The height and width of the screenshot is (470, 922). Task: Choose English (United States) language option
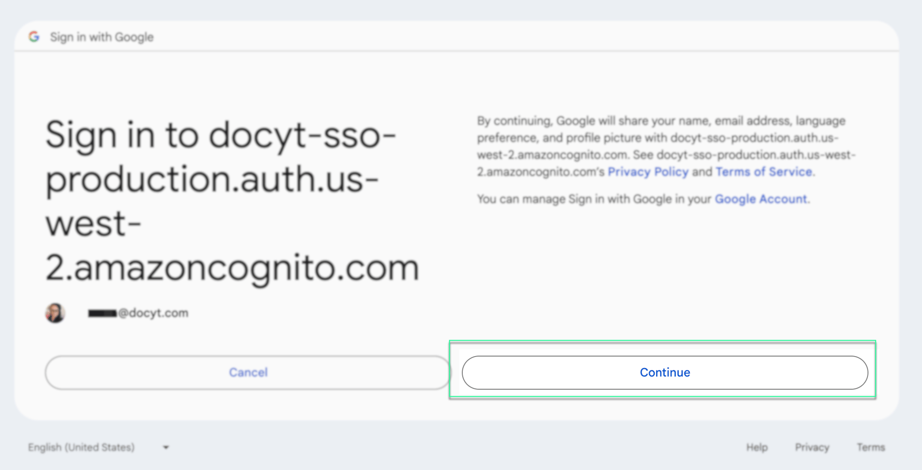coord(80,447)
